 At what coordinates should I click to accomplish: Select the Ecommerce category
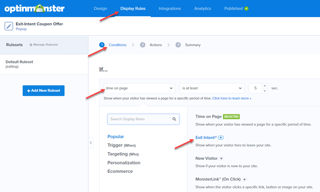(120, 171)
